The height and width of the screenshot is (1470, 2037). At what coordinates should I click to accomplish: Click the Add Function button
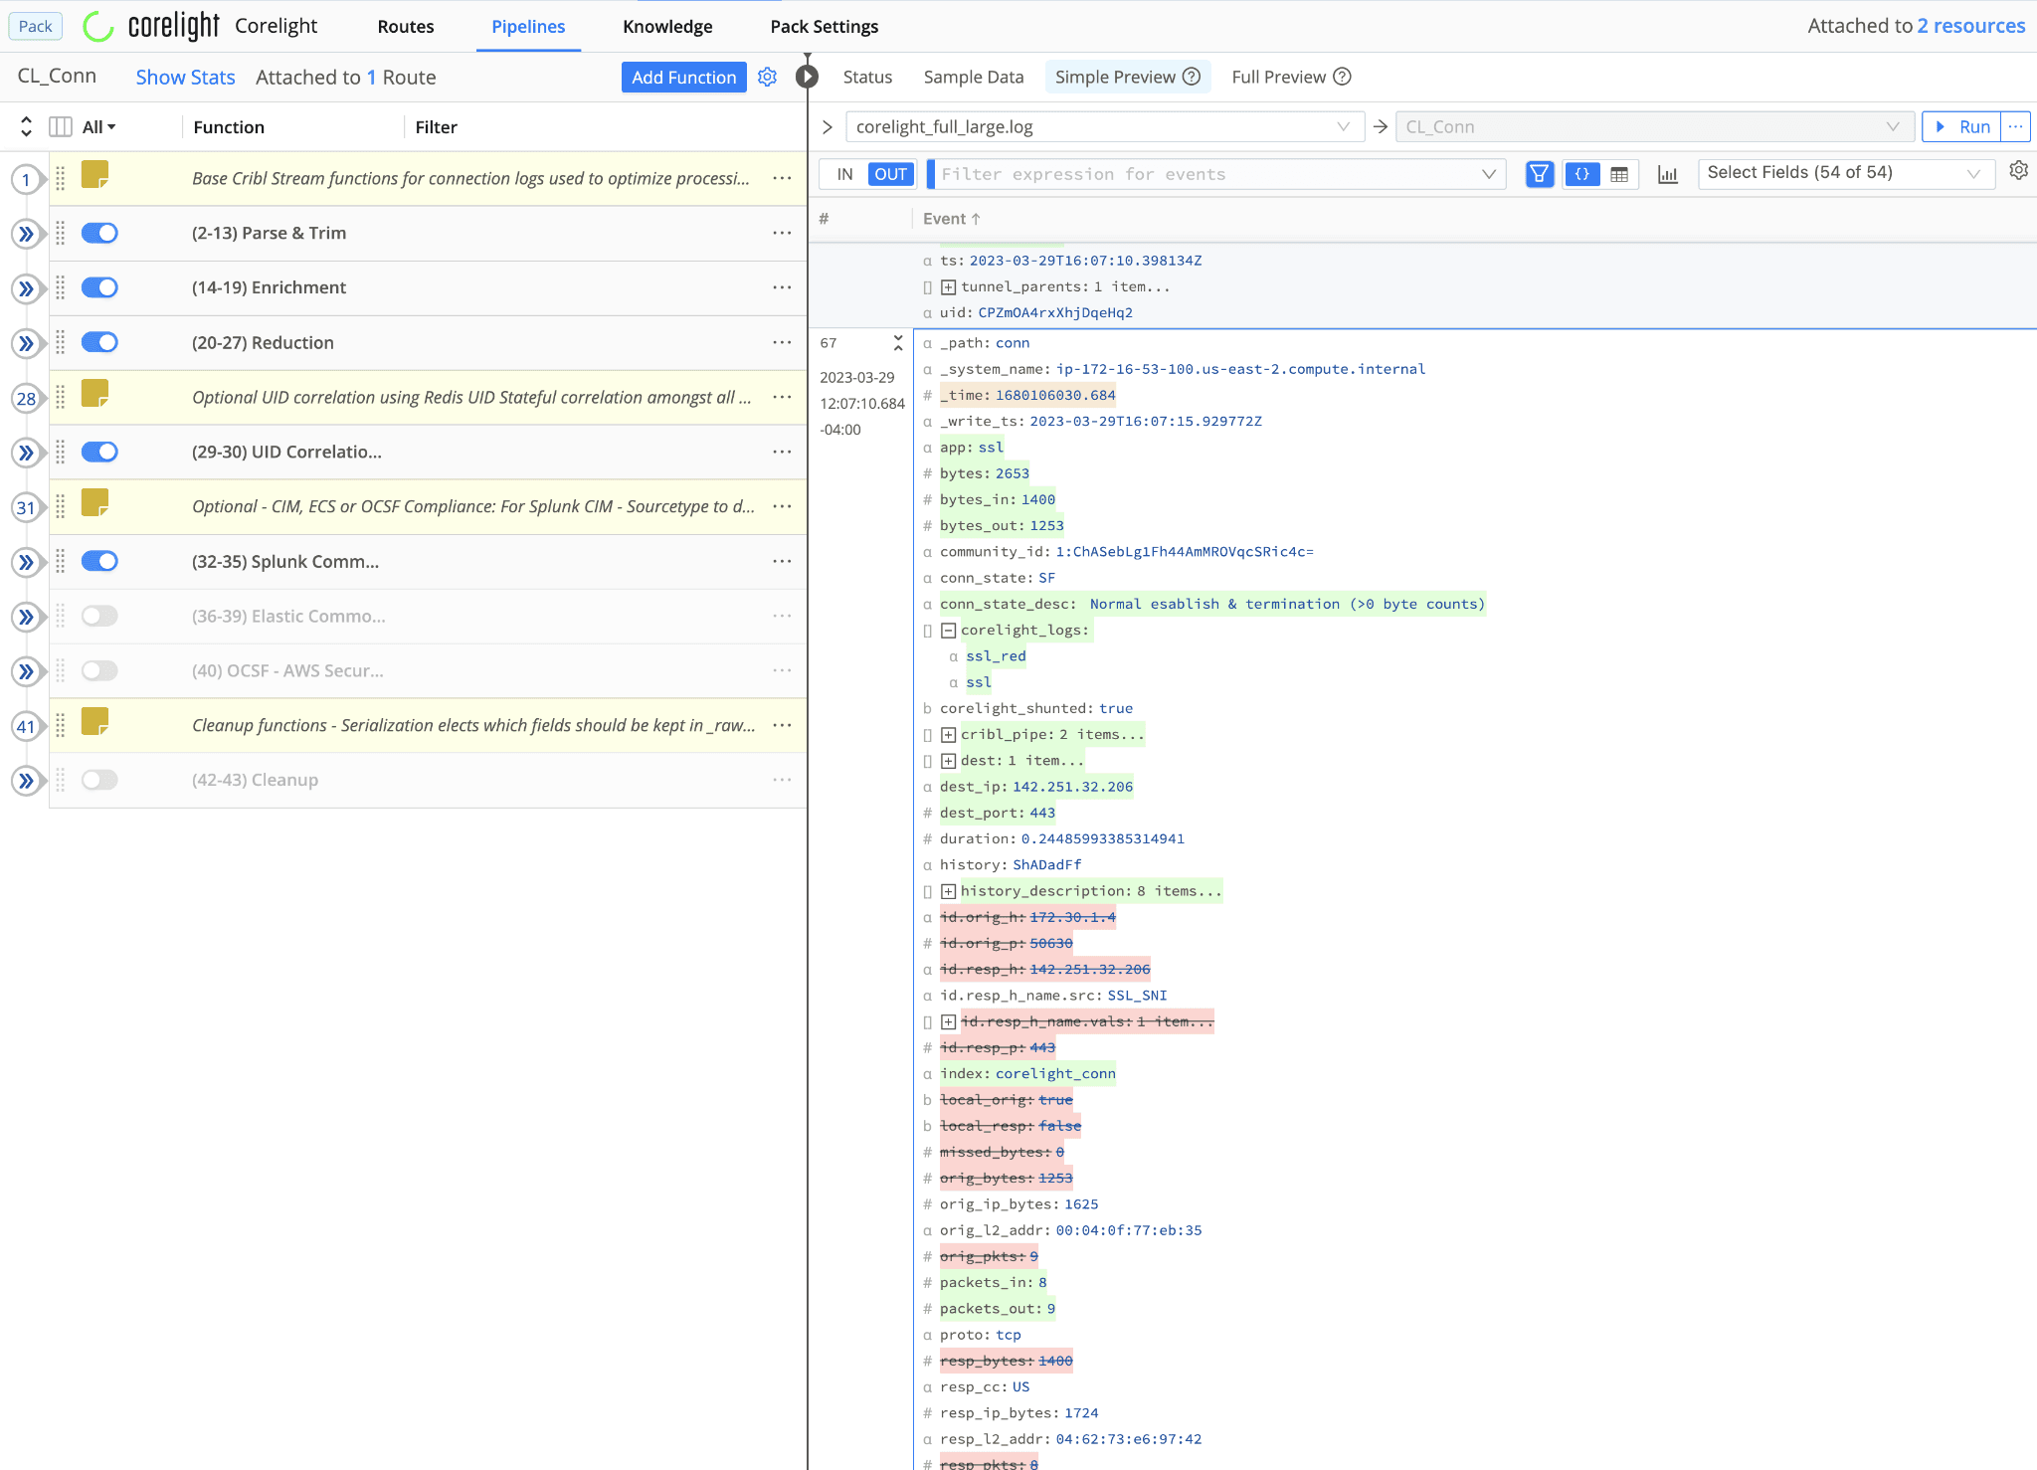click(x=683, y=77)
